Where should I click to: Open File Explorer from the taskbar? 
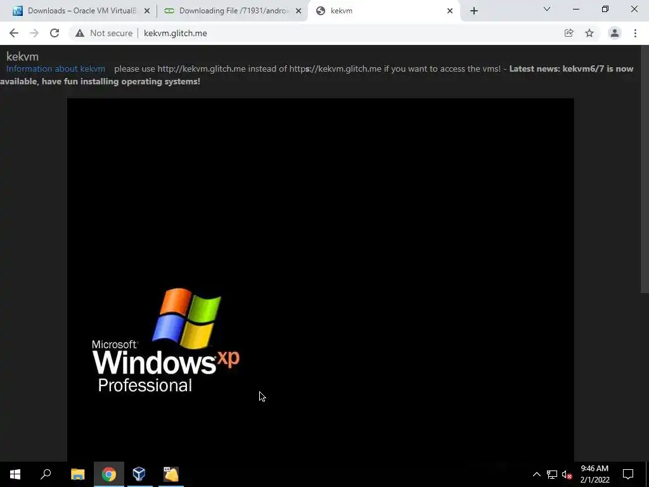(x=78, y=474)
